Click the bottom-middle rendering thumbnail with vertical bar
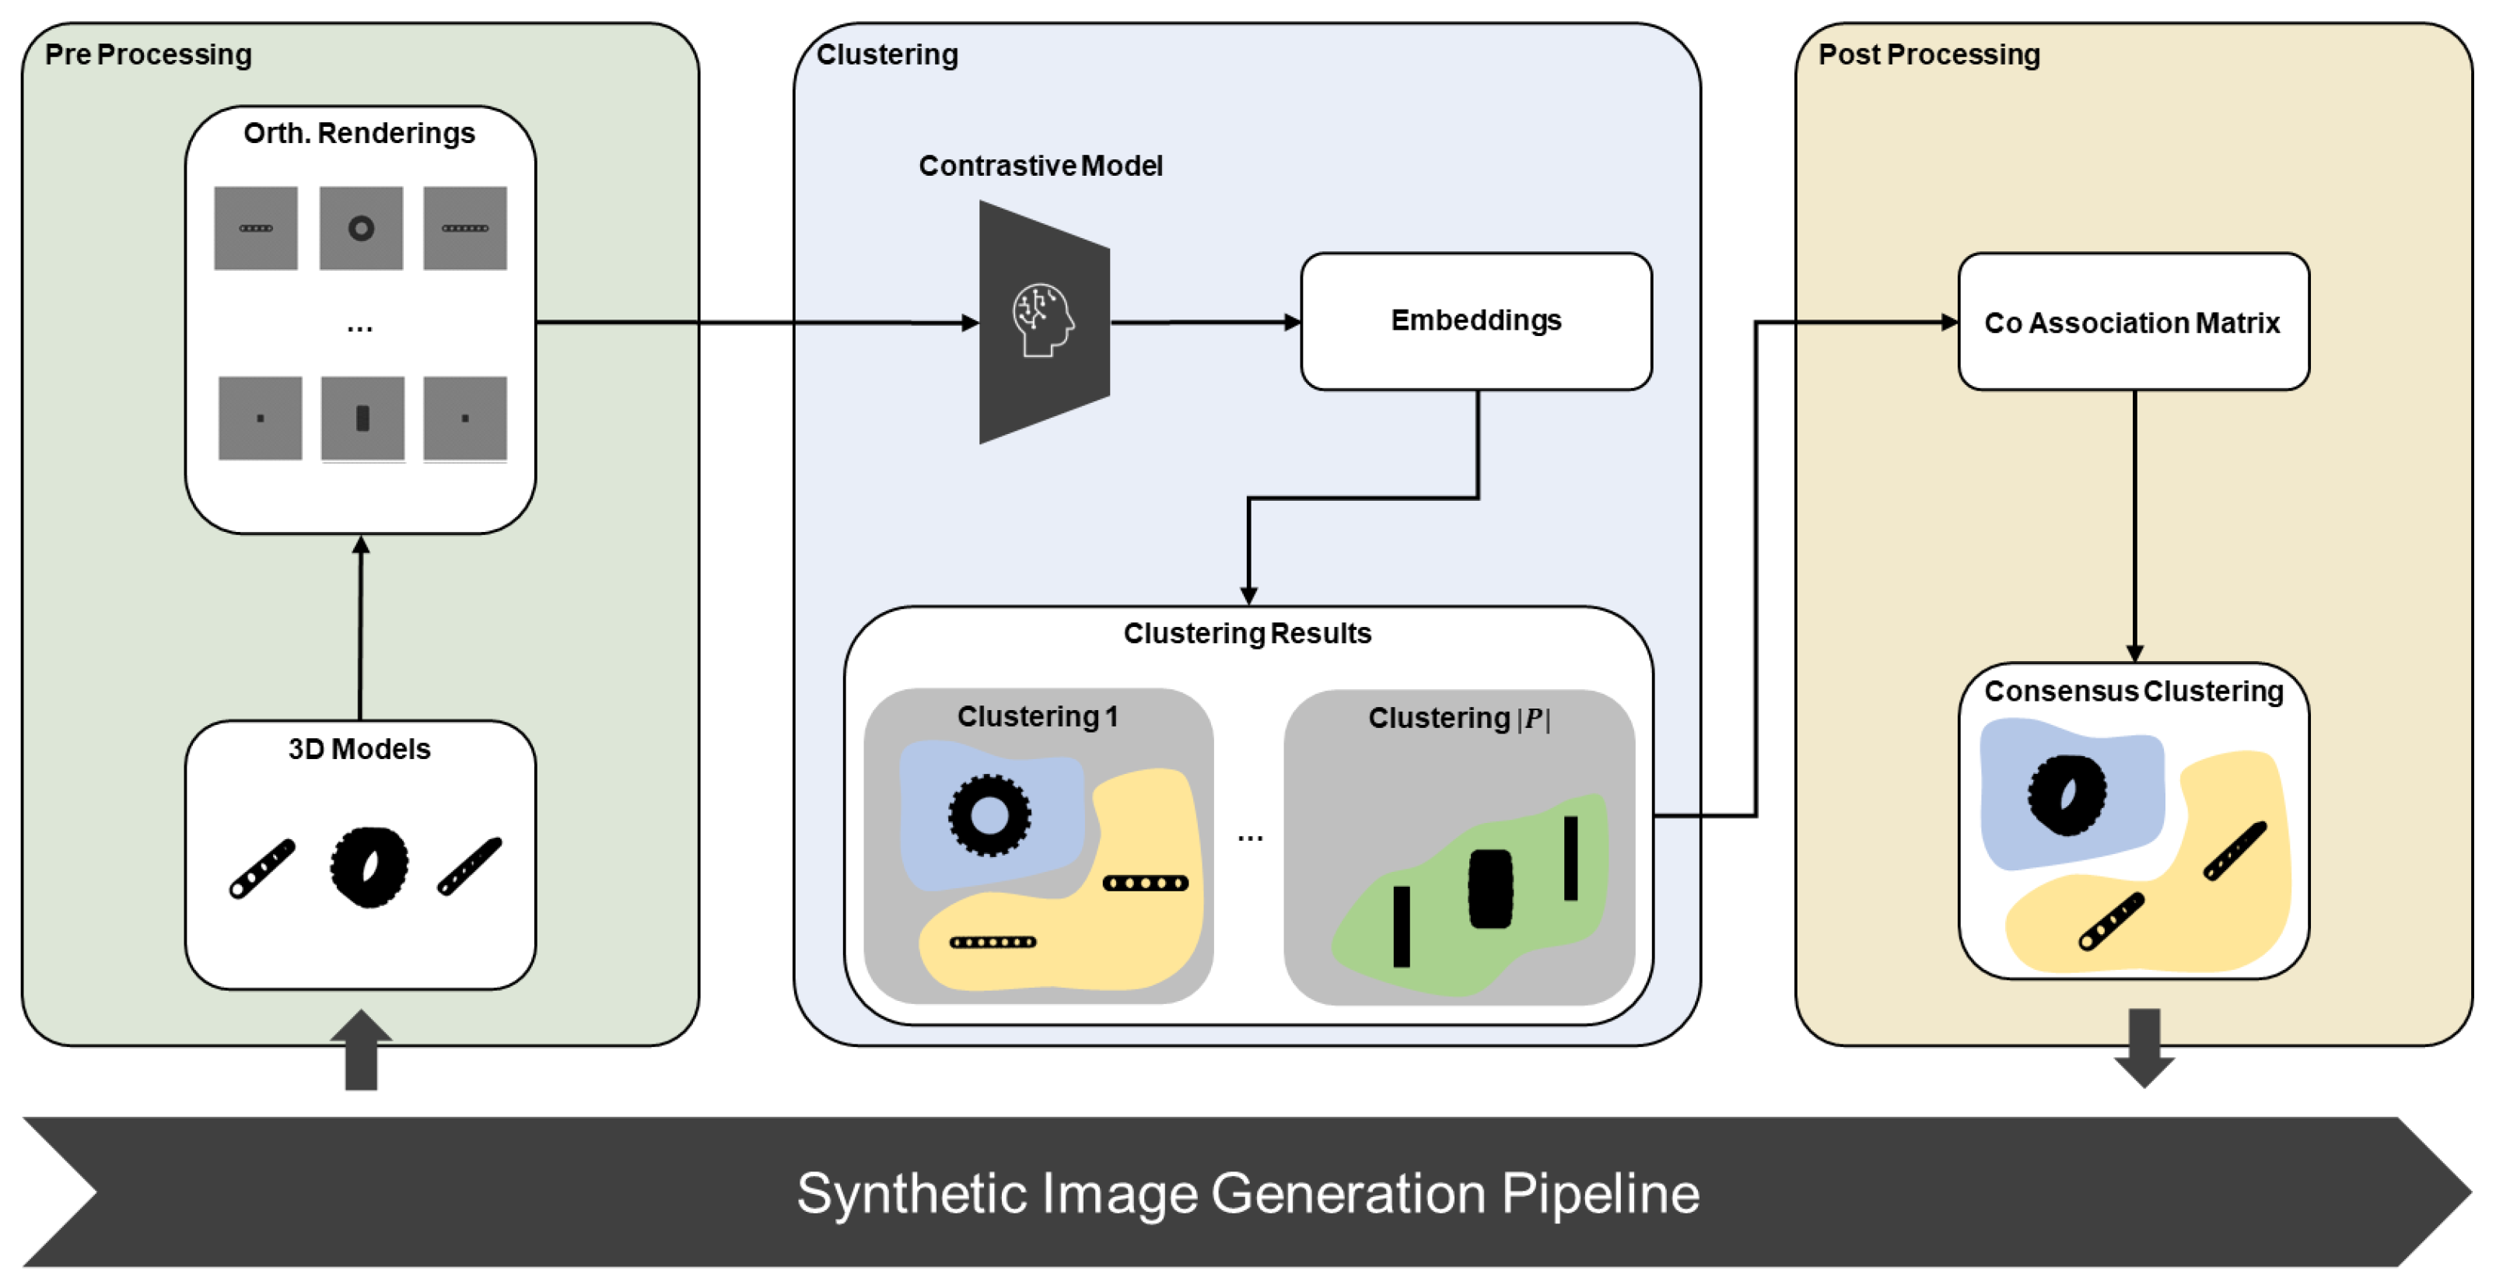Viewport: 2496px width, 1288px height. point(362,418)
